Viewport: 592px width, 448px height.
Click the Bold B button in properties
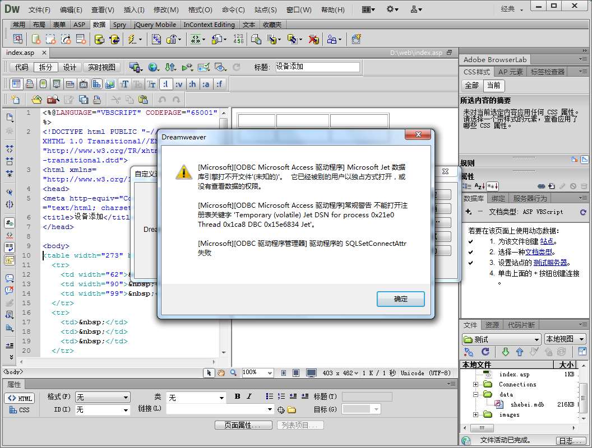237,396
